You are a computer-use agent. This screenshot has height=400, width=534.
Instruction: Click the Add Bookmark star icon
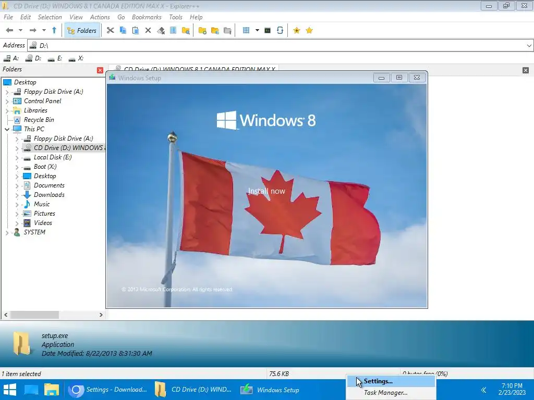click(x=297, y=30)
